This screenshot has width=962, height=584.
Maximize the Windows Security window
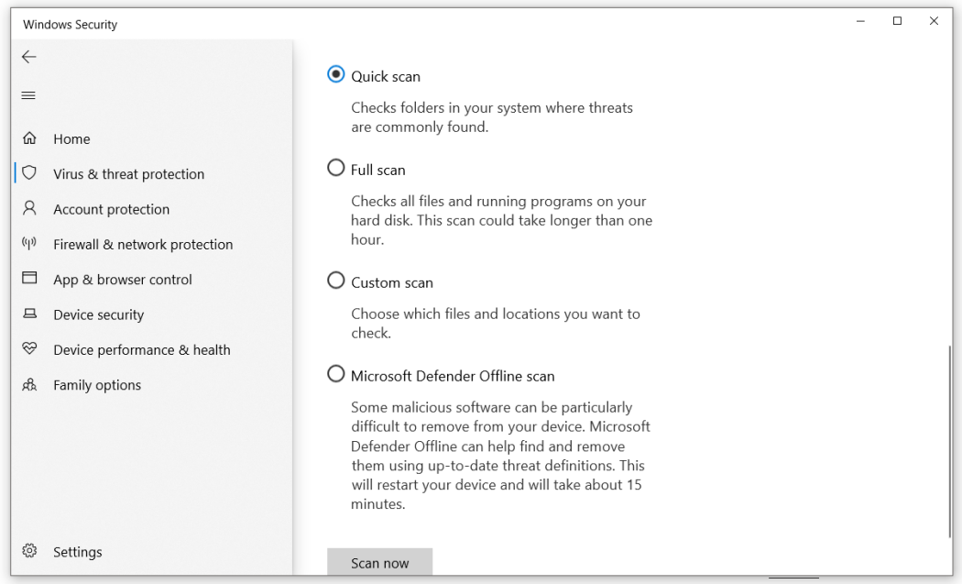point(897,21)
